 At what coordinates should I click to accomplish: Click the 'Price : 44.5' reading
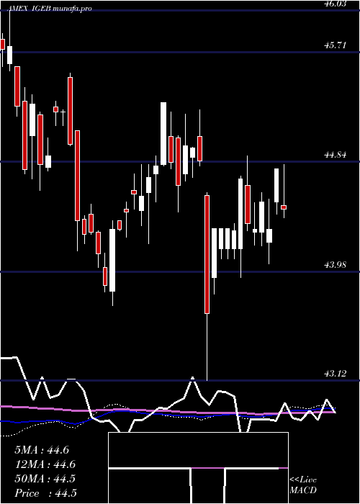[x=45, y=493]
